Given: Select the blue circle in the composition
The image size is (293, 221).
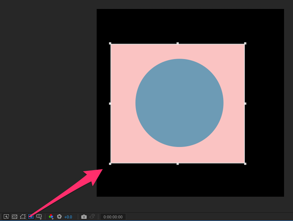Looking at the screenshot, I should coord(180,103).
